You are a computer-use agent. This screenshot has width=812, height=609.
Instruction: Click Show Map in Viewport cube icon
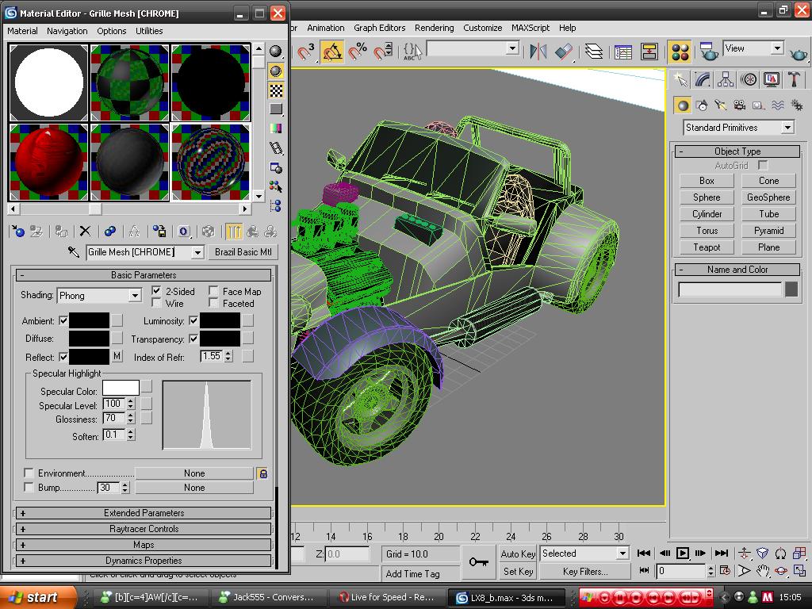[x=209, y=231]
